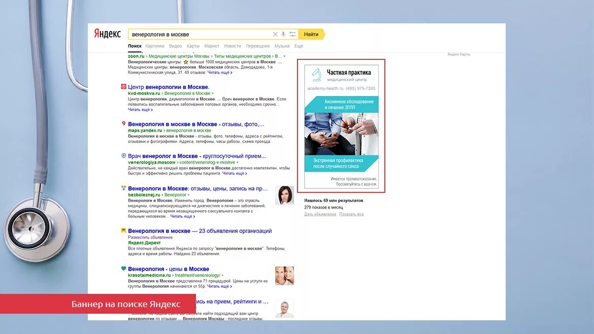Image resolution: width=594 pixels, height=334 pixels.
Task: Click the Найти search button
Action: click(311, 34)
